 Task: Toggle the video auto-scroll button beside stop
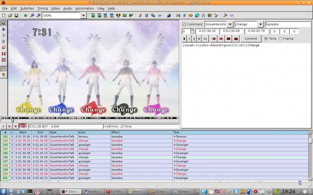point(23,126)
